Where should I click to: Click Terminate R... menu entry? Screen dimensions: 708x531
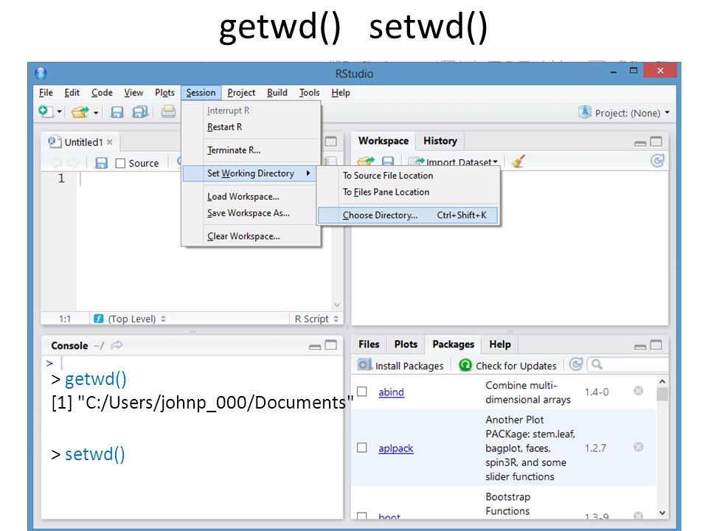tap(251, 150)
